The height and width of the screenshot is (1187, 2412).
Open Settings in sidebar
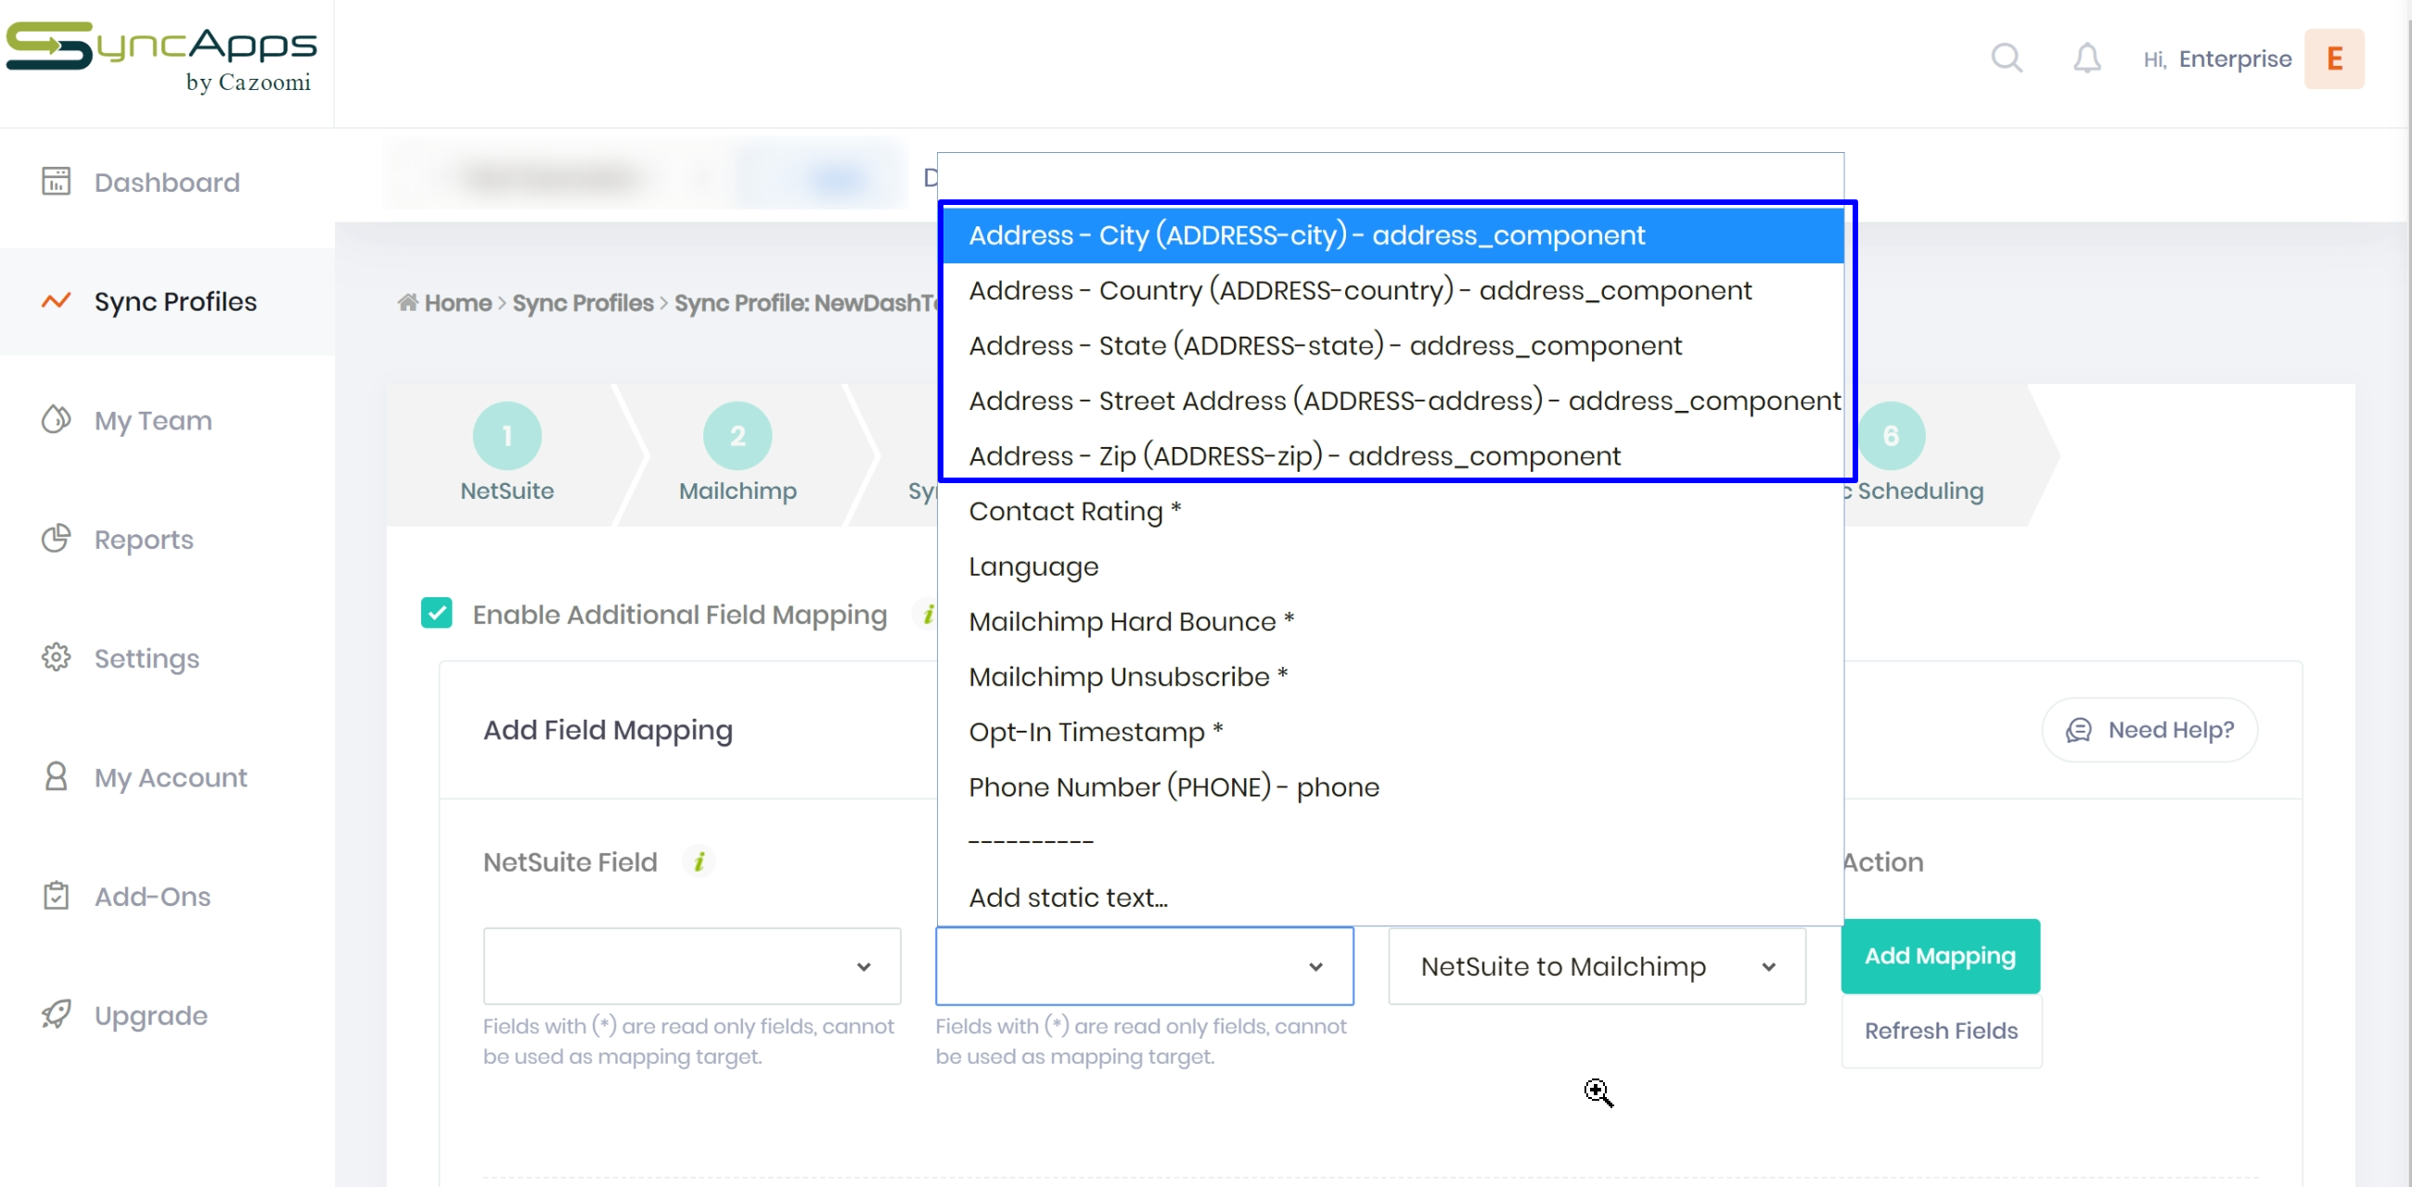[x=167, y=658]
